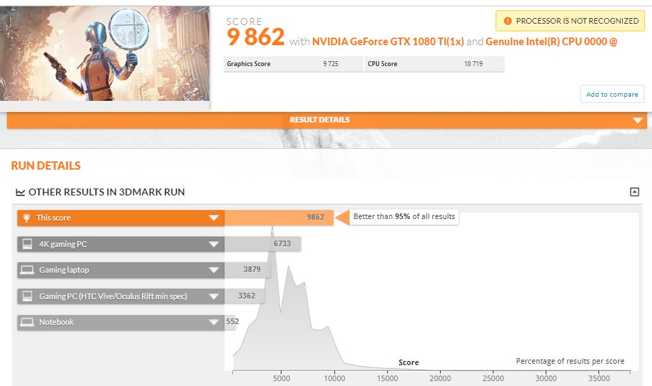Click the Processor is not recognized notice

click(570, 21)
